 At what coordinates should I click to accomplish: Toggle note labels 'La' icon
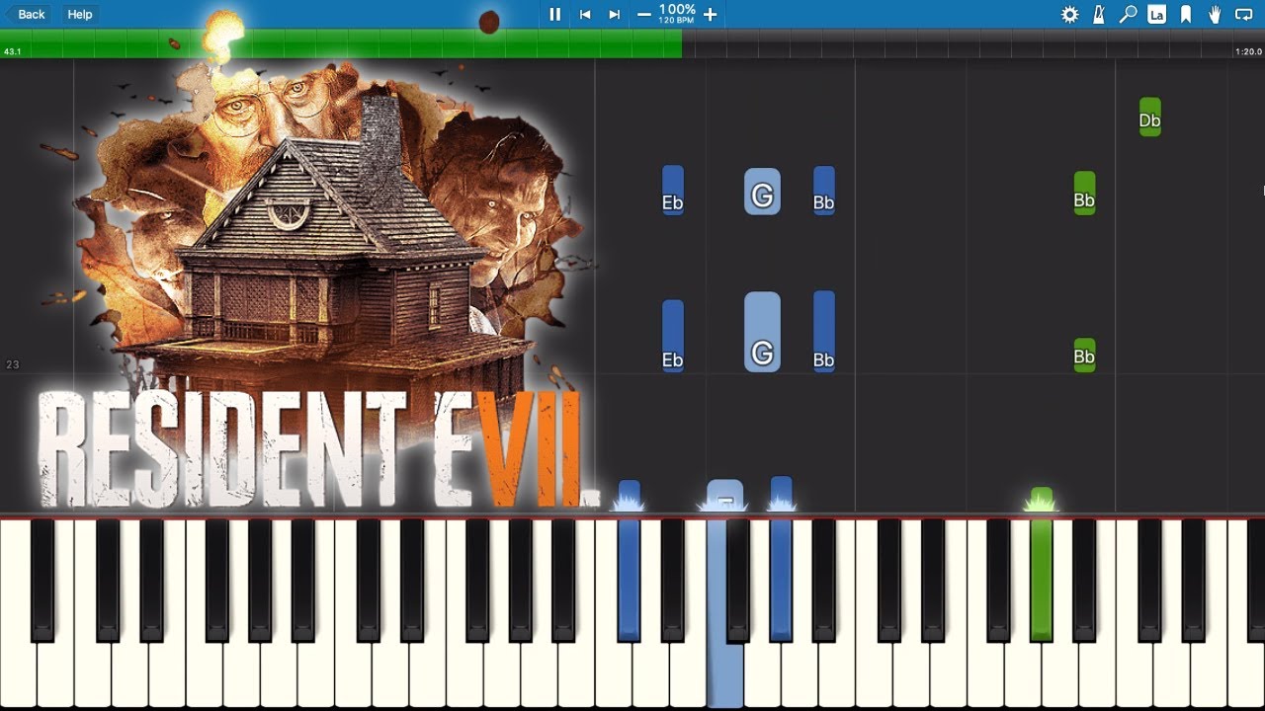[1156, 14]
